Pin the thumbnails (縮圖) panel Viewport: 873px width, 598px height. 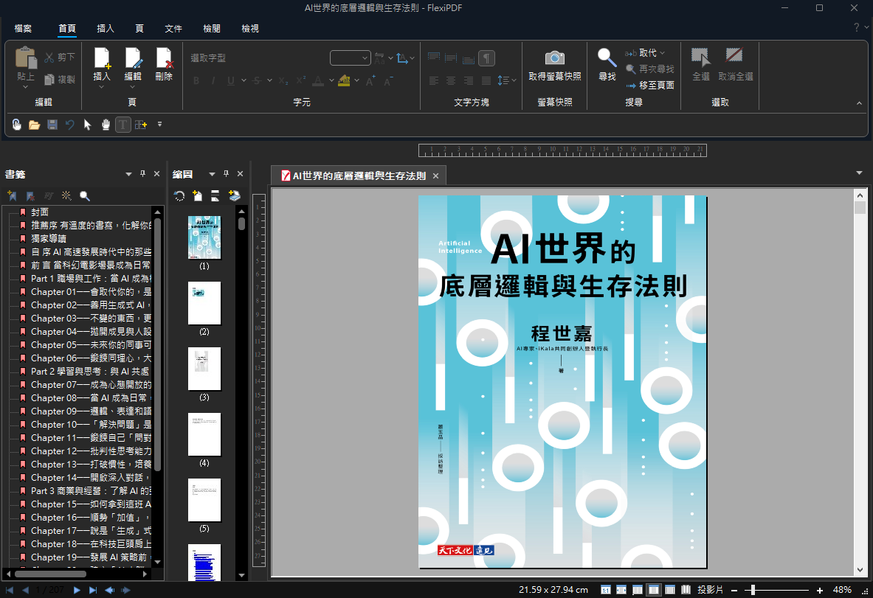coord(226,174)
